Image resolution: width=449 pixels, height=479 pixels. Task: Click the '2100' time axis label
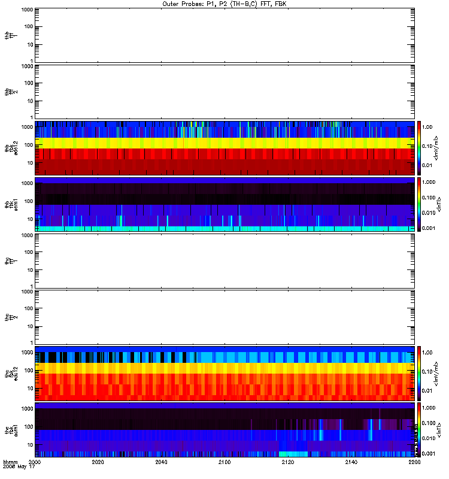tap(224, 462)
